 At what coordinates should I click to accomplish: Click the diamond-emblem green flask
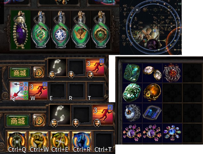(x=61, y=30)
